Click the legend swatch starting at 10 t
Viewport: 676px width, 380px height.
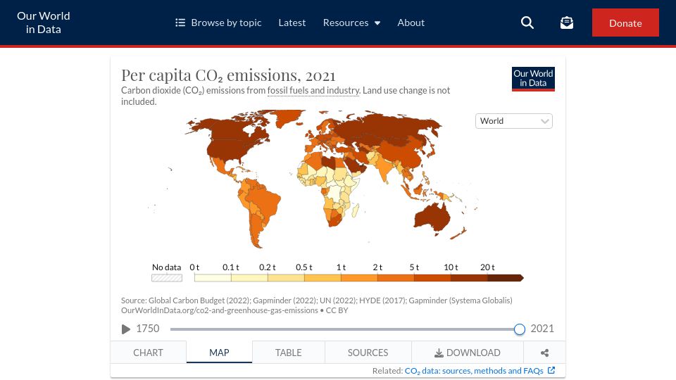[x=469, y=278]
